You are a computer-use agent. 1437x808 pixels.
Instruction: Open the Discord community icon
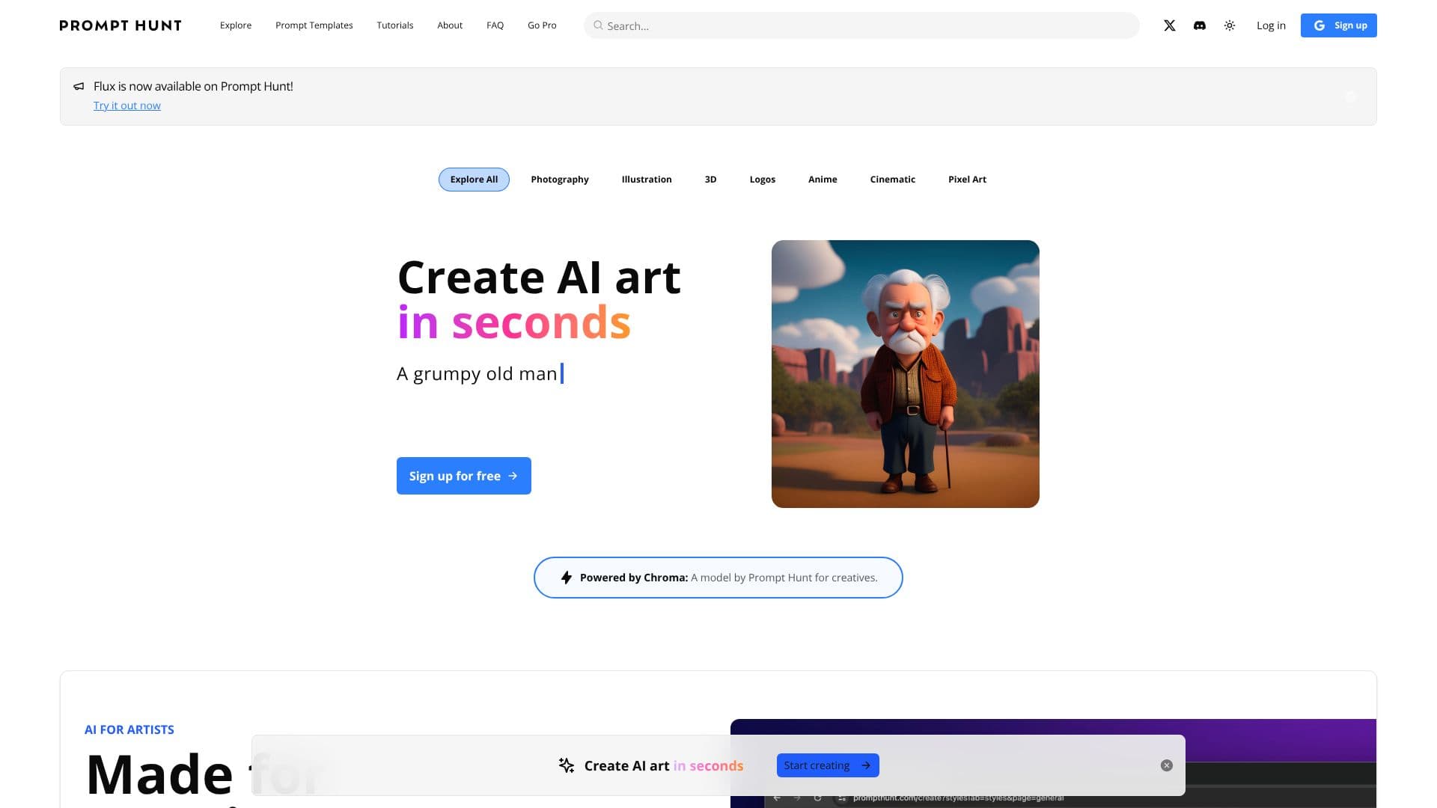[x=1200, y=25]
